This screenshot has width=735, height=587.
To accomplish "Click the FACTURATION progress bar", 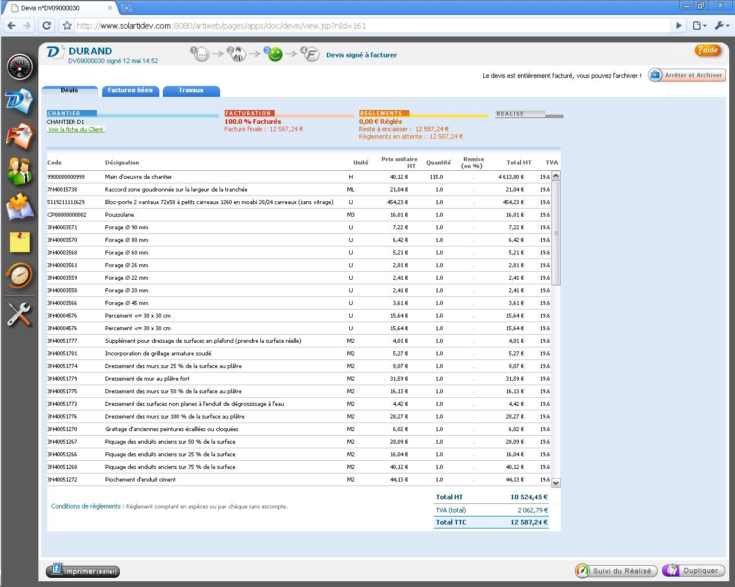I will pyautogui.click(x=289, y=114).
